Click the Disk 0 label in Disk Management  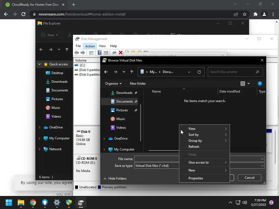(x=85, y=131)
